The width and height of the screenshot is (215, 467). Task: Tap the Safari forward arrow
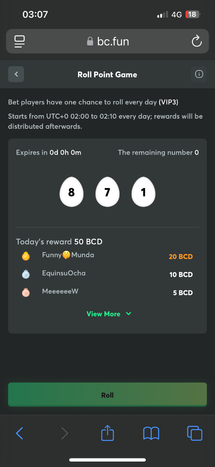point(64,433)
